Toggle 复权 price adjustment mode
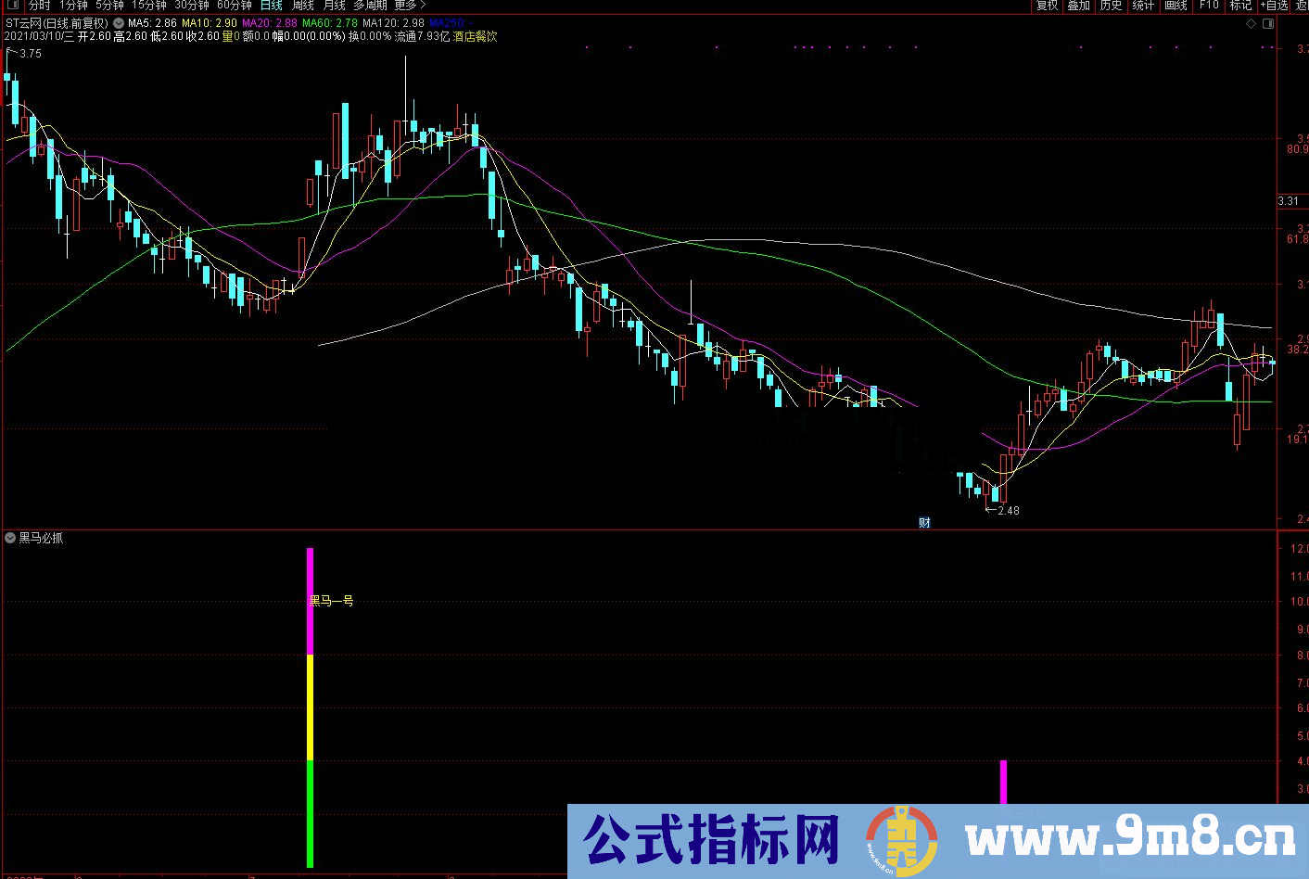This screenshot has height=879, width=1309. [x=1048, y=6]
